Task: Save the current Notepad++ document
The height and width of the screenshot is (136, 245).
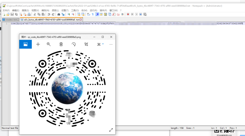Action: [12, 14]
